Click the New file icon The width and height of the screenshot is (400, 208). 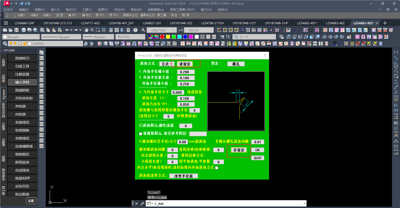(x=5, y=30)
